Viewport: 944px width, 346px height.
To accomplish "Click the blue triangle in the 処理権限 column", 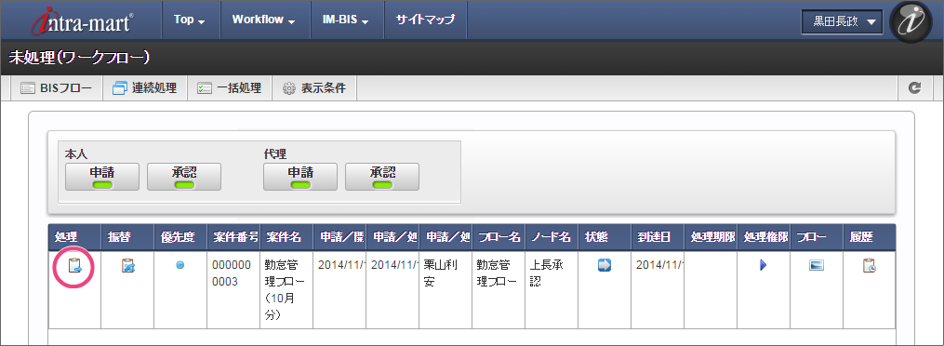I will pos(764,265).
